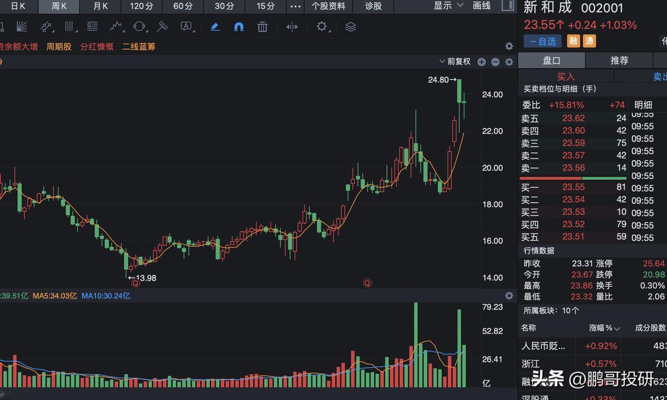Click the first Q marker under chart

click(x=135, y=283)
